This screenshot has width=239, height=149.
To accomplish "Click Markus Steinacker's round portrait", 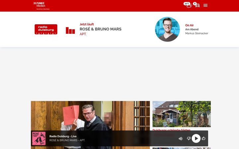I will coord(167,29).
